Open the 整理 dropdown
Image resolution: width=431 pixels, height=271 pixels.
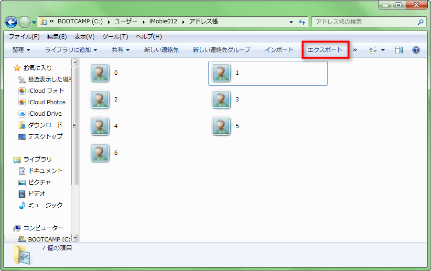(21, 50)
